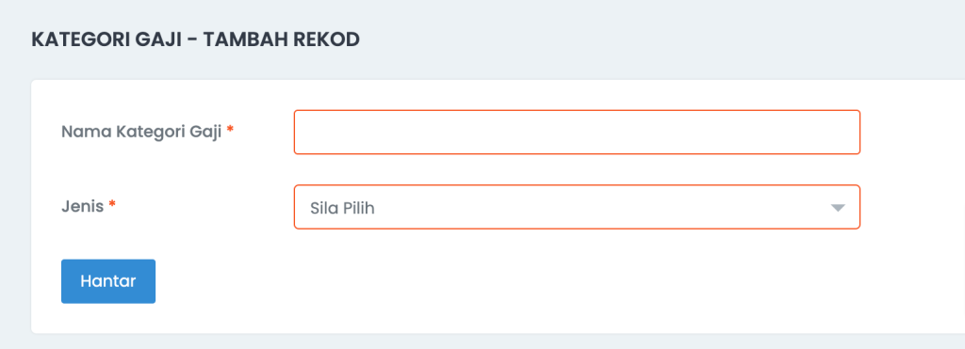Click the dropdown arrow in Jenis field
This screenshot has width=965, height=349.
838,208
